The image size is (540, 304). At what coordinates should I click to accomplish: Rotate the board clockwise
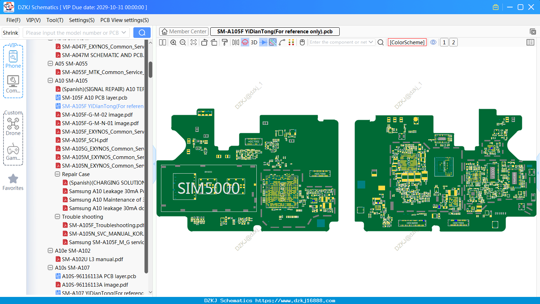tap(214, 42)
